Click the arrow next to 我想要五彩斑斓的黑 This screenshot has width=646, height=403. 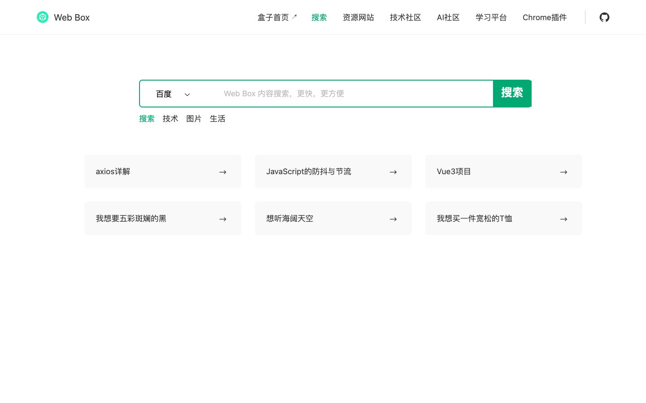click(x=223, y=219)
